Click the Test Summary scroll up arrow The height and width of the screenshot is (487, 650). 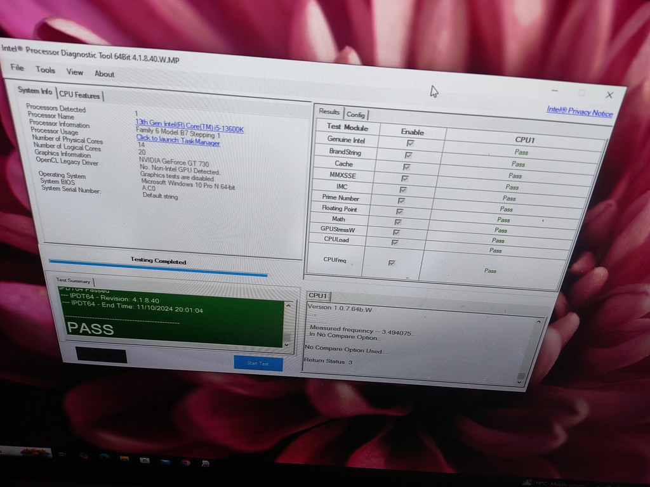coord(288,306)
